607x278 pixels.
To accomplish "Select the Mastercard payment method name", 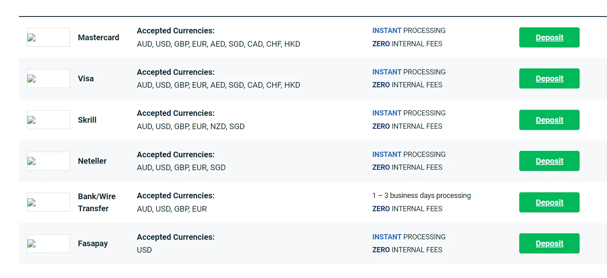I will 99,37.
